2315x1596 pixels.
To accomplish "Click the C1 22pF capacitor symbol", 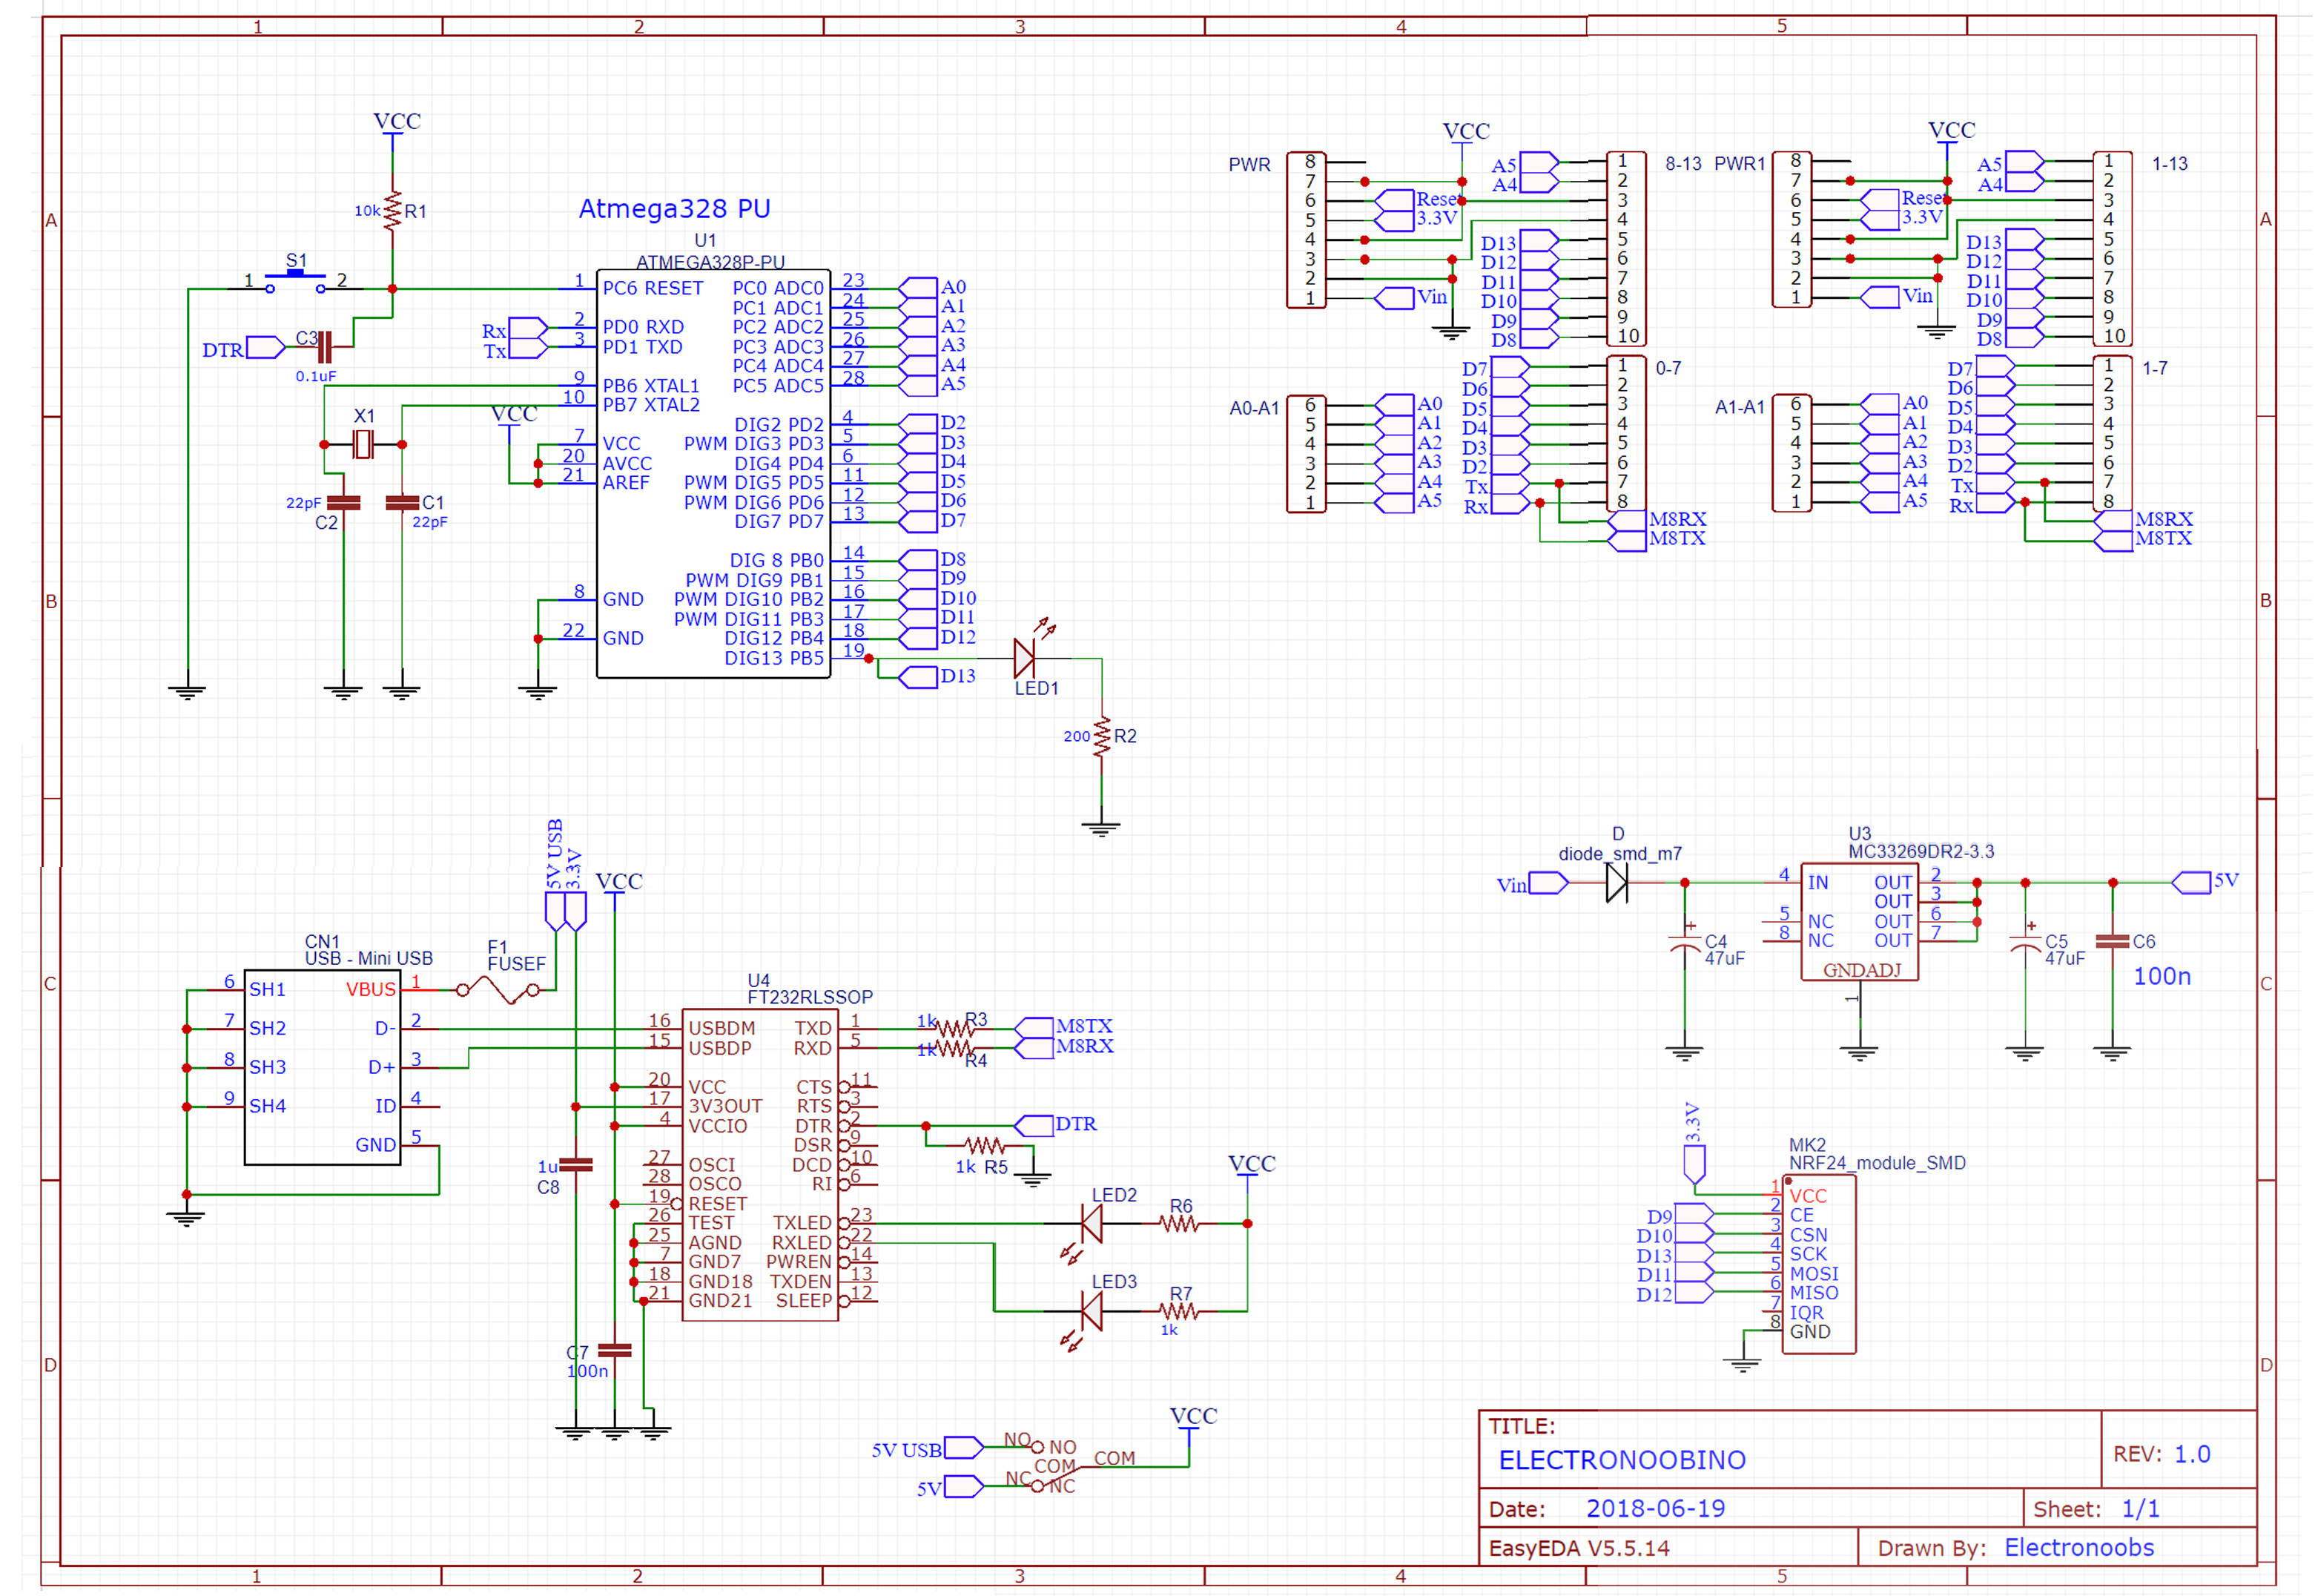I will (402, 503).
